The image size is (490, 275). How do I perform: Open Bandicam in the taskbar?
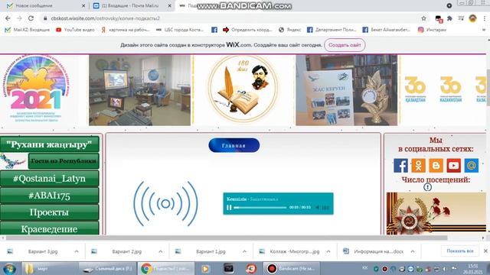[291, 268]
